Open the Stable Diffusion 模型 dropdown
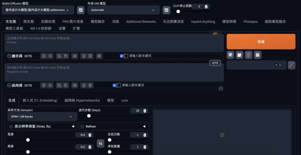 39,10
